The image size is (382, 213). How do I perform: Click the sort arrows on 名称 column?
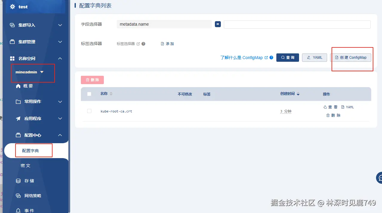[111, 94]
